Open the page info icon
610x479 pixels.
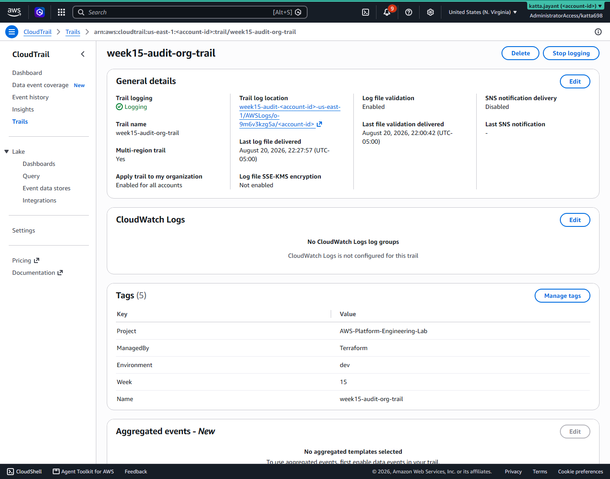(x=598, y=32)
